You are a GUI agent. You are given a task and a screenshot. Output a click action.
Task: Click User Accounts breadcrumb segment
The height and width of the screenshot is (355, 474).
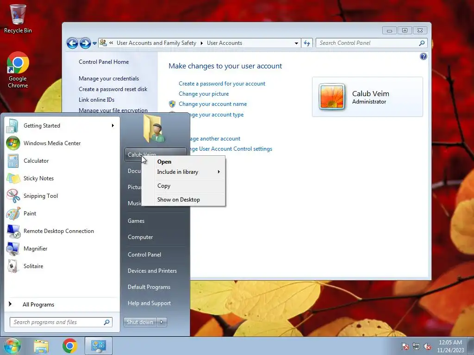point(225,43)
